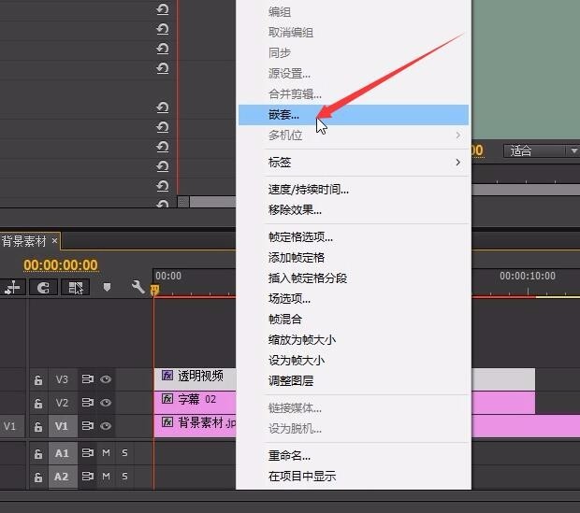This screenshot has width=580, height=513.
Task: Target track V3 header
Action: click(62, 379)
